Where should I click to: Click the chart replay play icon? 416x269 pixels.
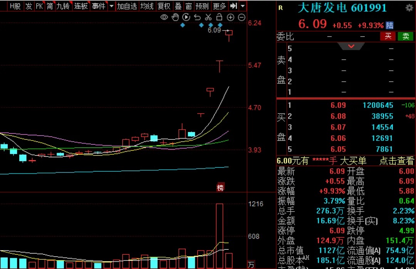coord(186,17)
